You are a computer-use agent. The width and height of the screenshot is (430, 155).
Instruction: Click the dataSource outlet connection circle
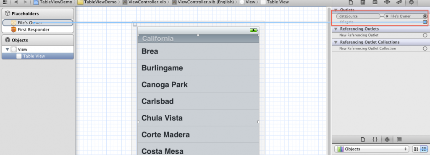point(425,16)
